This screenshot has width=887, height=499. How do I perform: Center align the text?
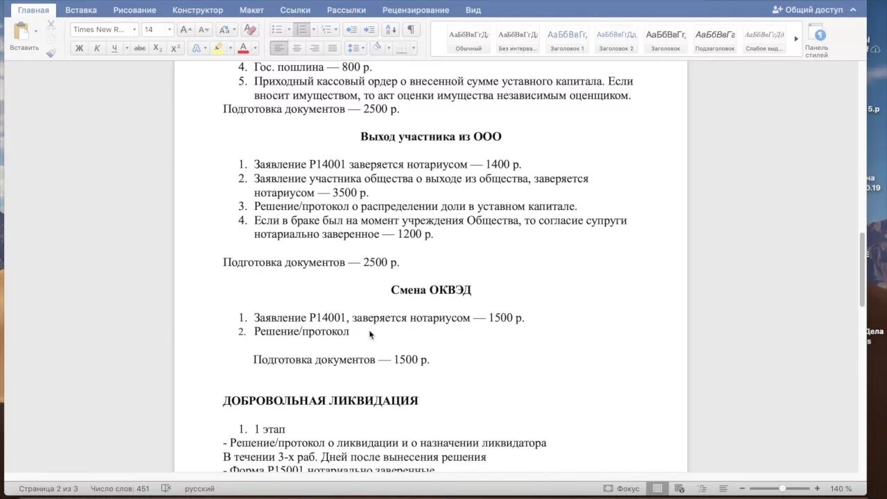click(x=297, y=48)
